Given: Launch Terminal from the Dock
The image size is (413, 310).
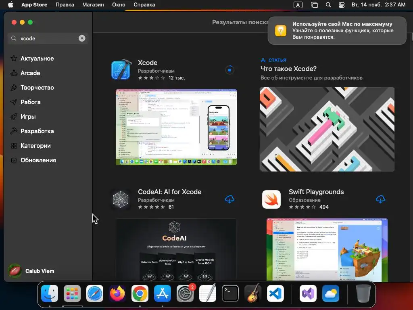Looking at the screenshot, I should click(230, 293).
